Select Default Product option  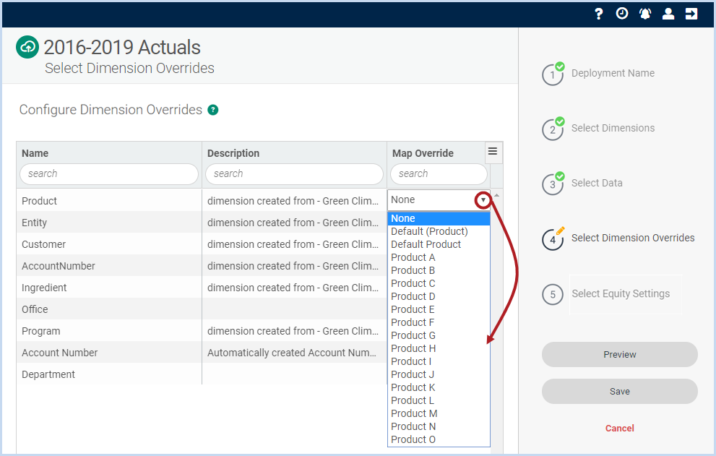point(439,244)
